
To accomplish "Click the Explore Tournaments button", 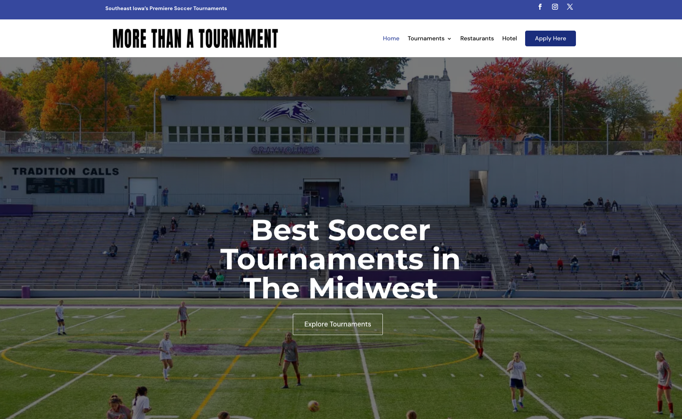I will (x=338, y=324).
